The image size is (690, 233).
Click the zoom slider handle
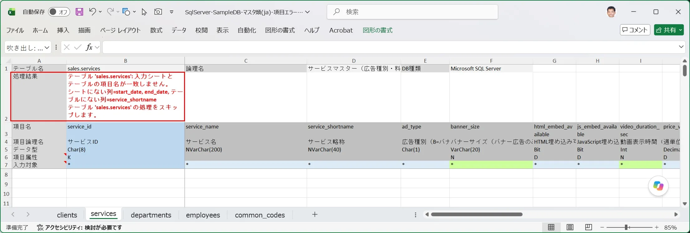626,227
